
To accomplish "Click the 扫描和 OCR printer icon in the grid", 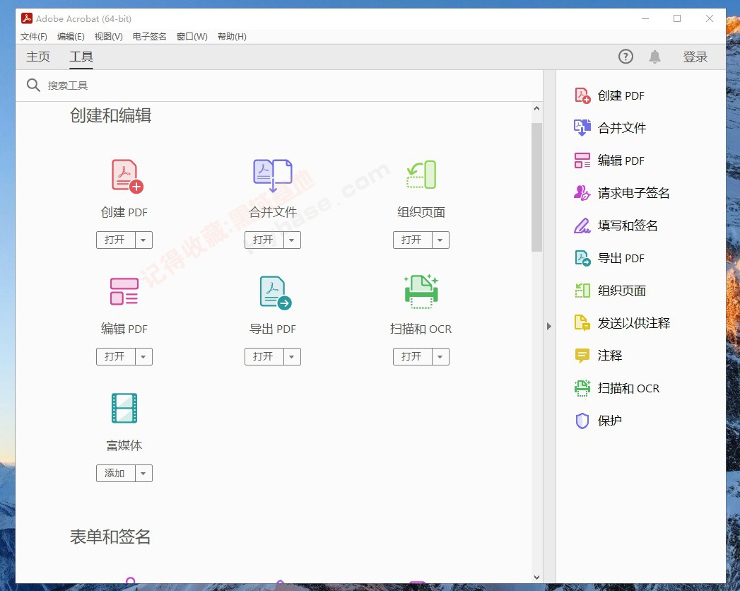I will click(x=421, y=292).
